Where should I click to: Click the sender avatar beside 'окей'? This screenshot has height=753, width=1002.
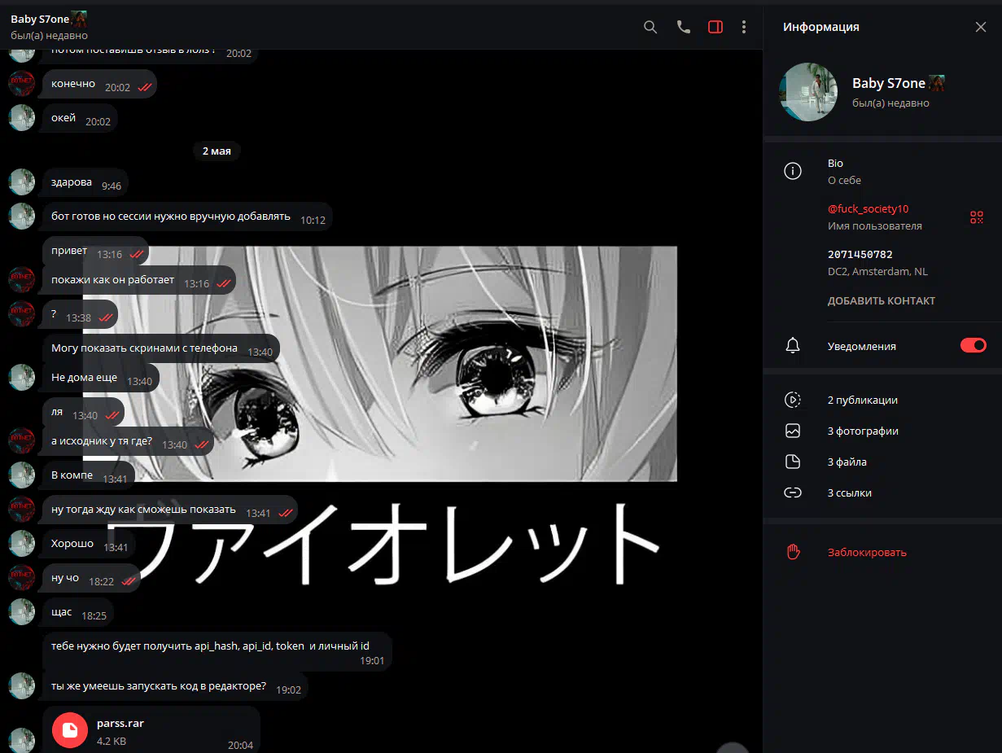[x=22, y=117]
